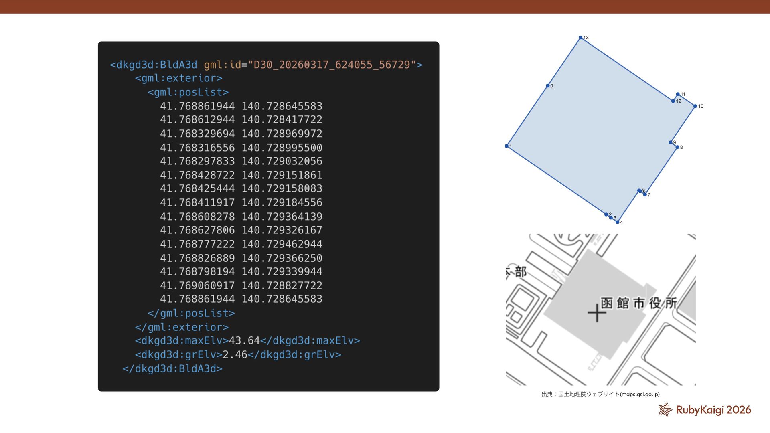Click the opening dkgd3d:BldA3d tag
Viewport: 770px width, 433px height.
[x=154, y=65]
